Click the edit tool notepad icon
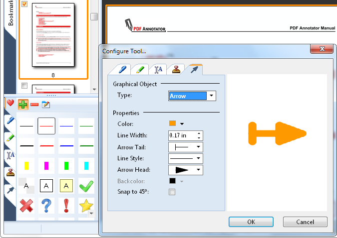 tap(46, 104)
